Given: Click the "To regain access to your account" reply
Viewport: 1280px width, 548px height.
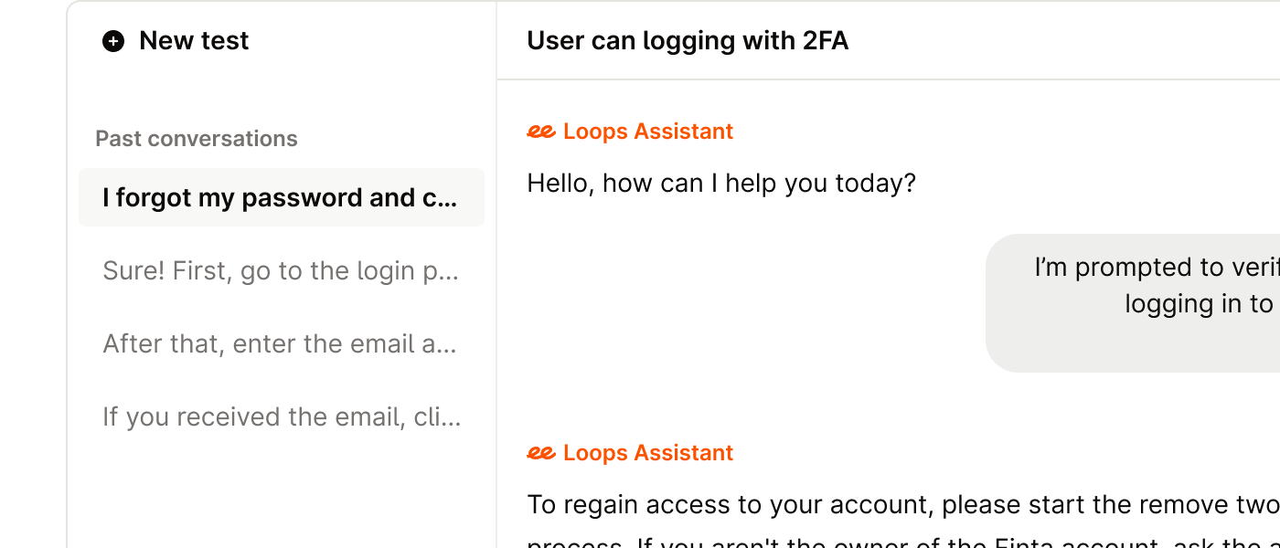Looking at the screenshot, I should [x=902, y=504].
